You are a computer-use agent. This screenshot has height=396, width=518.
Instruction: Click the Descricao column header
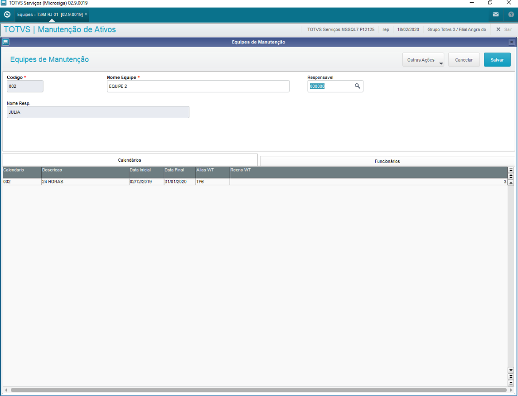pos(85,172)
